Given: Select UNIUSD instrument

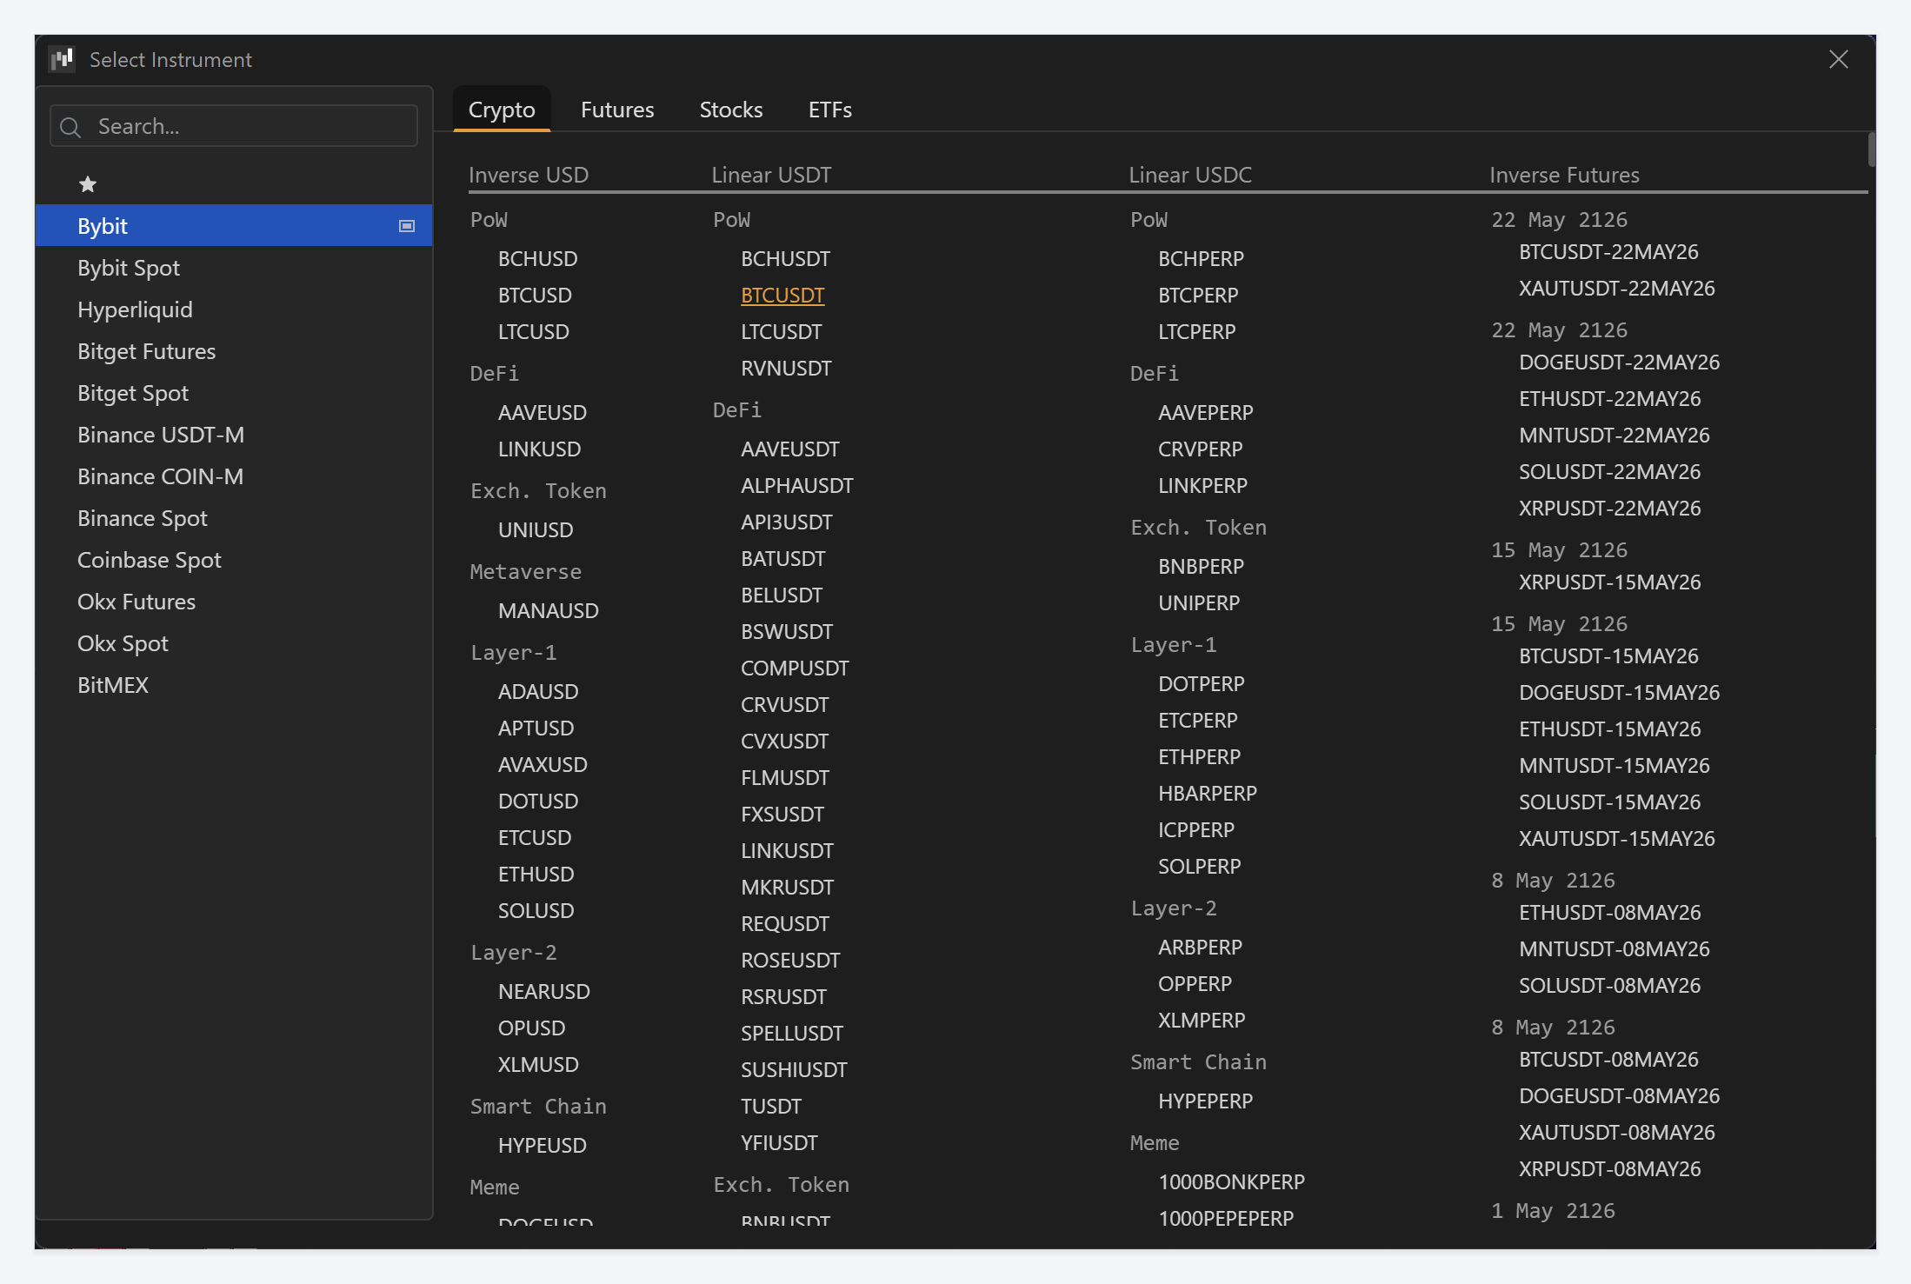Looking at the screenshot, I should pyautogui.click(x=536, y=530).
